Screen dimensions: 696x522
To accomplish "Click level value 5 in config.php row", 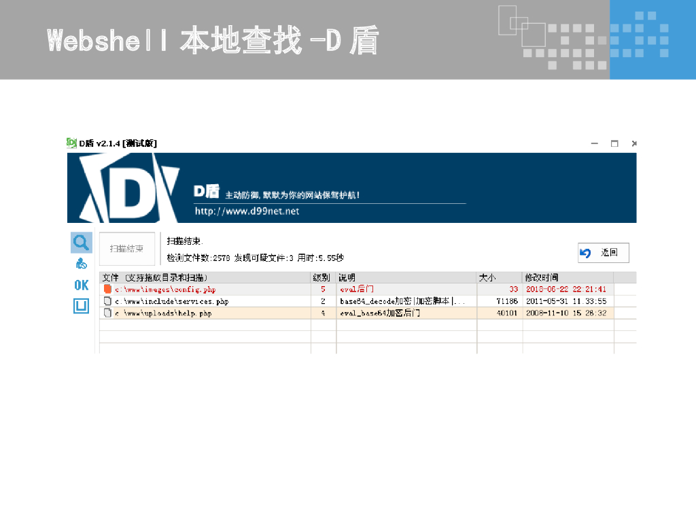I will coord(323,289).
